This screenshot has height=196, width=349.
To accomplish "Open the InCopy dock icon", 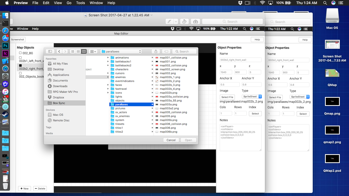I will [5, 53].
